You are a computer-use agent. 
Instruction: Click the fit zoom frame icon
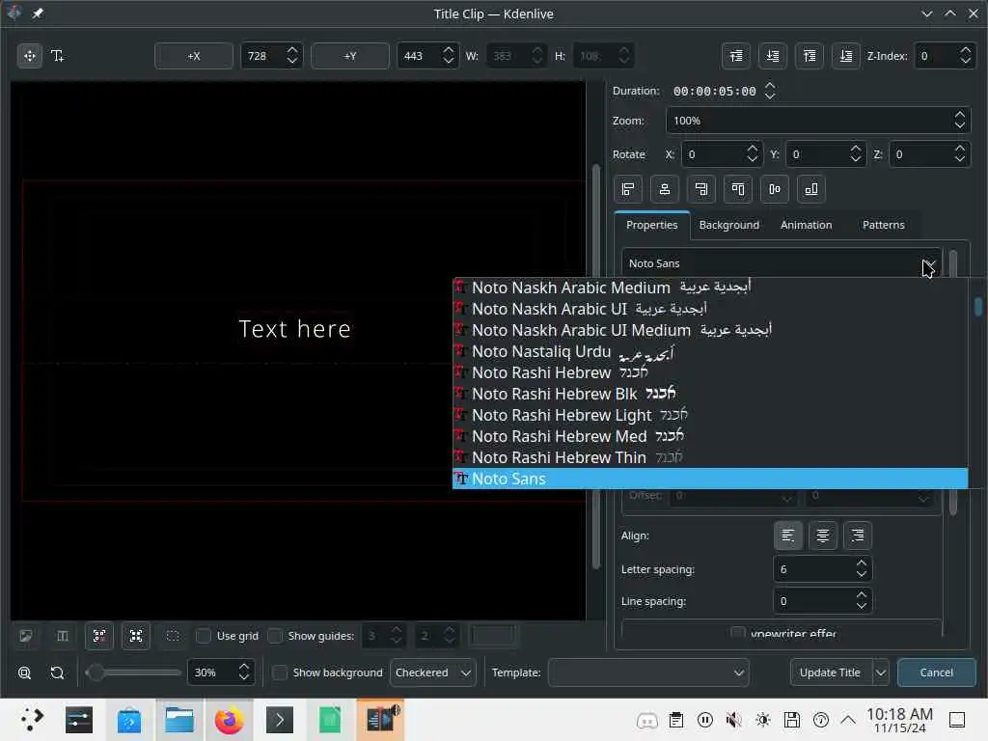click(99, 636)
